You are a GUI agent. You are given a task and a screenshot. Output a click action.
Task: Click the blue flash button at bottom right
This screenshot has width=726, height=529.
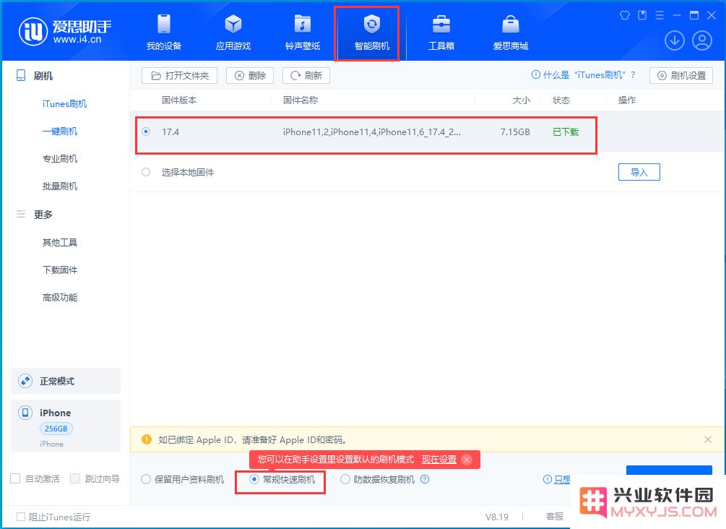(x=669, y=470)
